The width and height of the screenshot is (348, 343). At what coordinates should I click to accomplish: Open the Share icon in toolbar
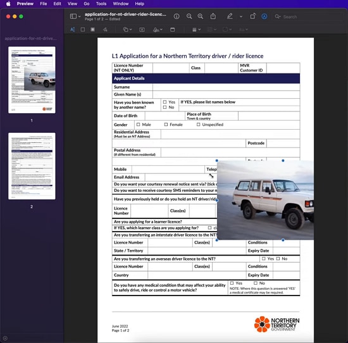(213, 16)
